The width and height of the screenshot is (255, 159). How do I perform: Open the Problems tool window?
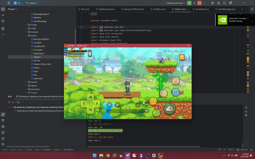click(3, 139)
